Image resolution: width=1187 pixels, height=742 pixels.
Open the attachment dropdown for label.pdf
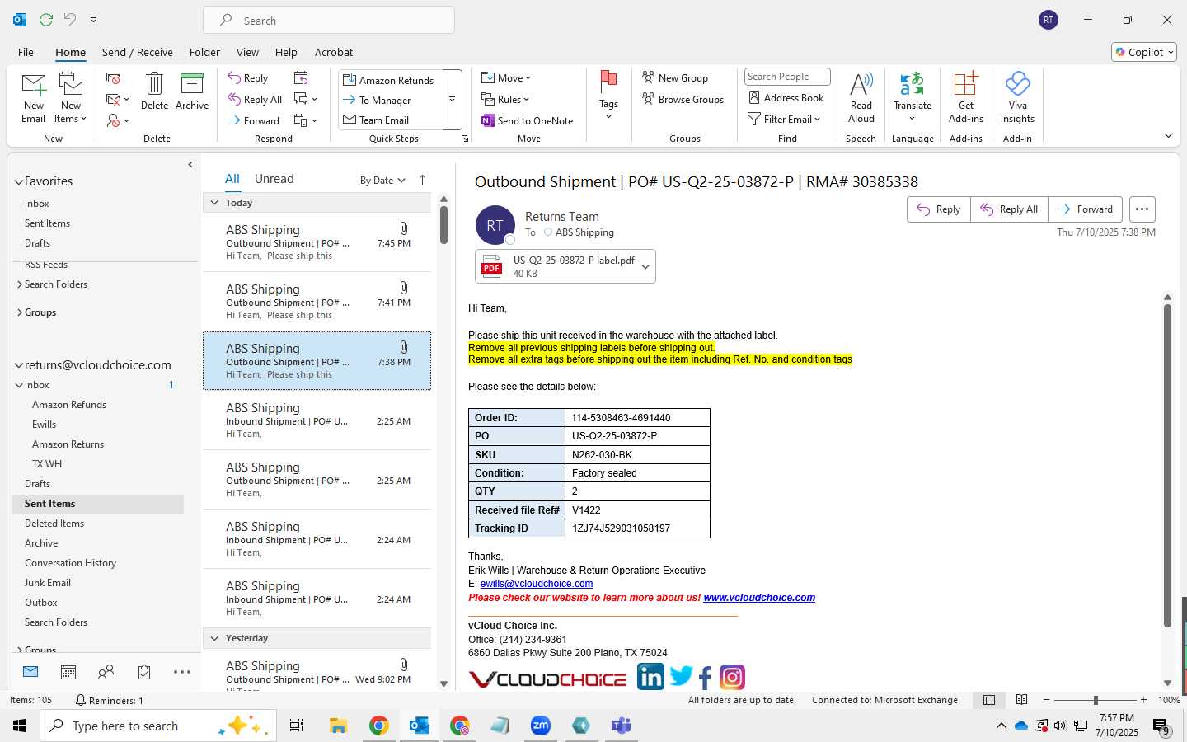click(645, 266)
